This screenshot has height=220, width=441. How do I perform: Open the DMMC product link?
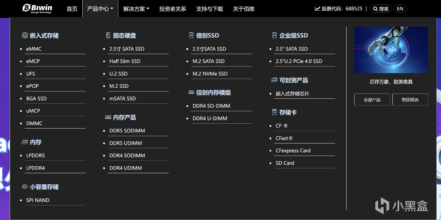click(34, 123)
